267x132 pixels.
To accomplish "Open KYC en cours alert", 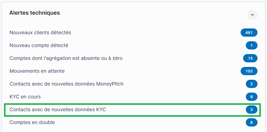I will pos(25,97).
